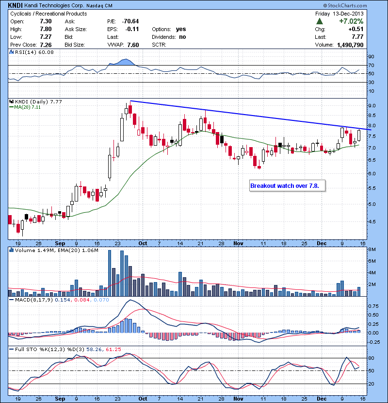The image size is (388, 403).
Task: Click the Dec label on price chart axis
Action: click(322, 243)
